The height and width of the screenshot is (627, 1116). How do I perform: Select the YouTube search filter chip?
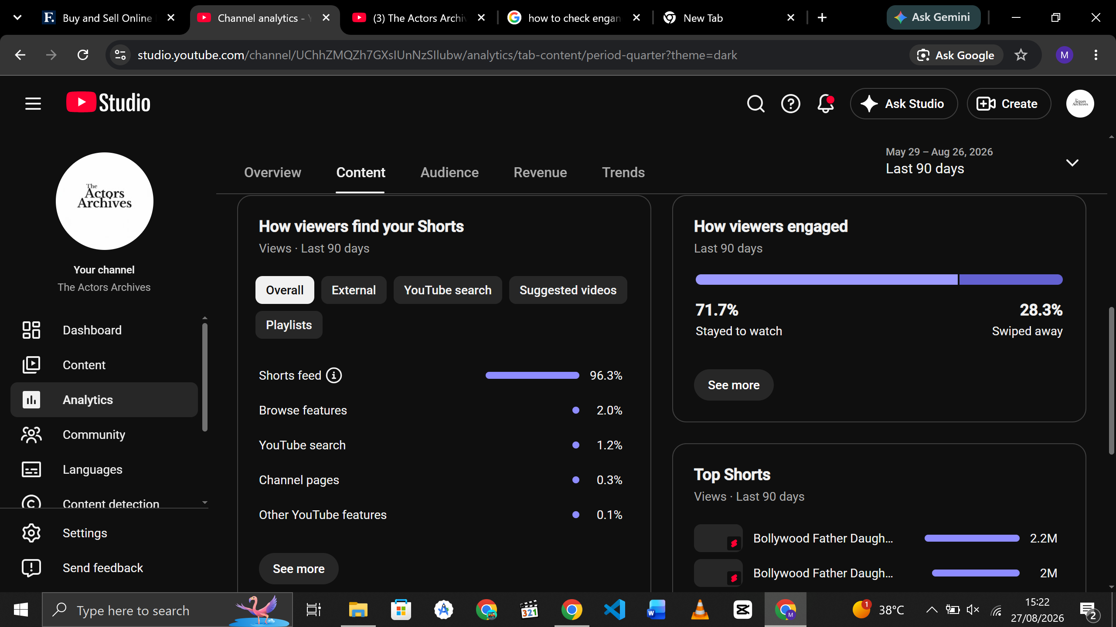coord(448,290)
